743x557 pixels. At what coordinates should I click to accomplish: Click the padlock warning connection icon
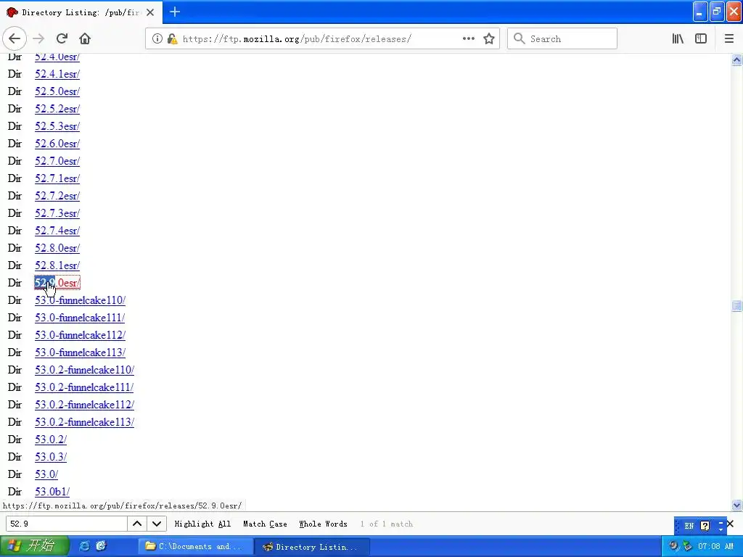173,39
